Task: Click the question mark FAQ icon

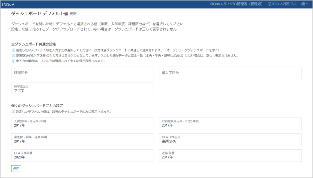Action: coord(269,4)
